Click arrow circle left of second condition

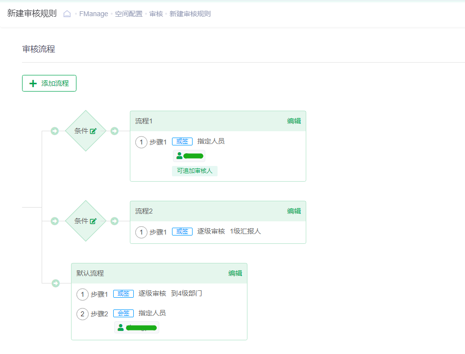[55, 221]
